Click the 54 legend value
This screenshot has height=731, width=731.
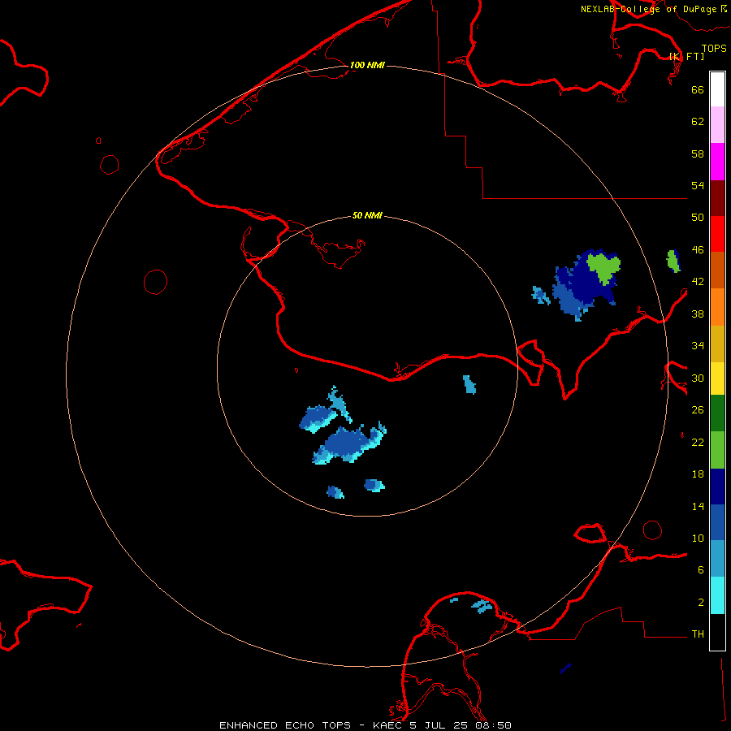[x=698, y=185]
